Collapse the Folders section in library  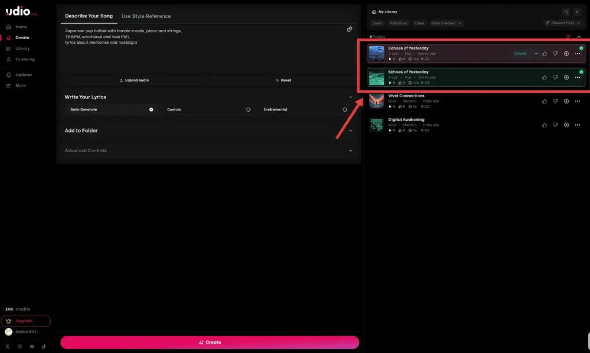(579, 36)
